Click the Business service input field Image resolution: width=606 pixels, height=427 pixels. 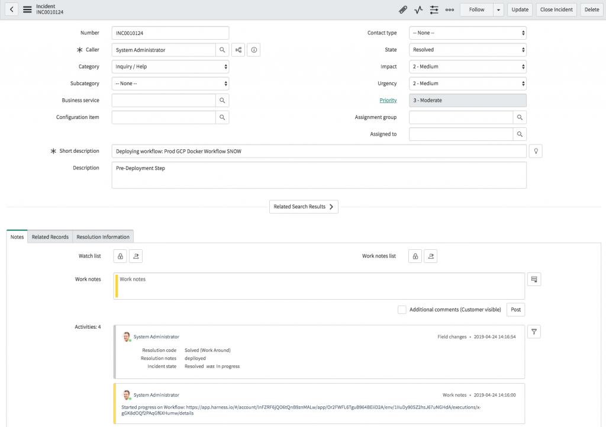click(x=163, y=100)
